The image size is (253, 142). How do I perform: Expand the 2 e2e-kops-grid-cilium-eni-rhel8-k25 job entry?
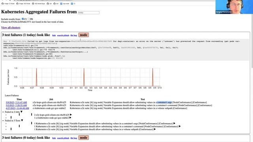[x=71, y=115]
